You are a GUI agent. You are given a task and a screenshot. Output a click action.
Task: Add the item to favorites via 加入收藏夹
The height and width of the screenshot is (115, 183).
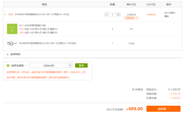coord(170,13)
